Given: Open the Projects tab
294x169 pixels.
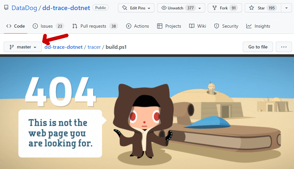Looking at the screenshot, I should [x=169, y=26].
